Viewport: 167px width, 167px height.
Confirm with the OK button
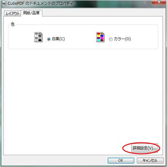tap(121, 160)
